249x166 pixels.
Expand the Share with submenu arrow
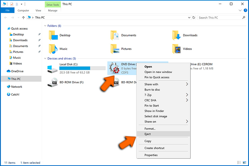pyautogui.click(x=187, y=84)
